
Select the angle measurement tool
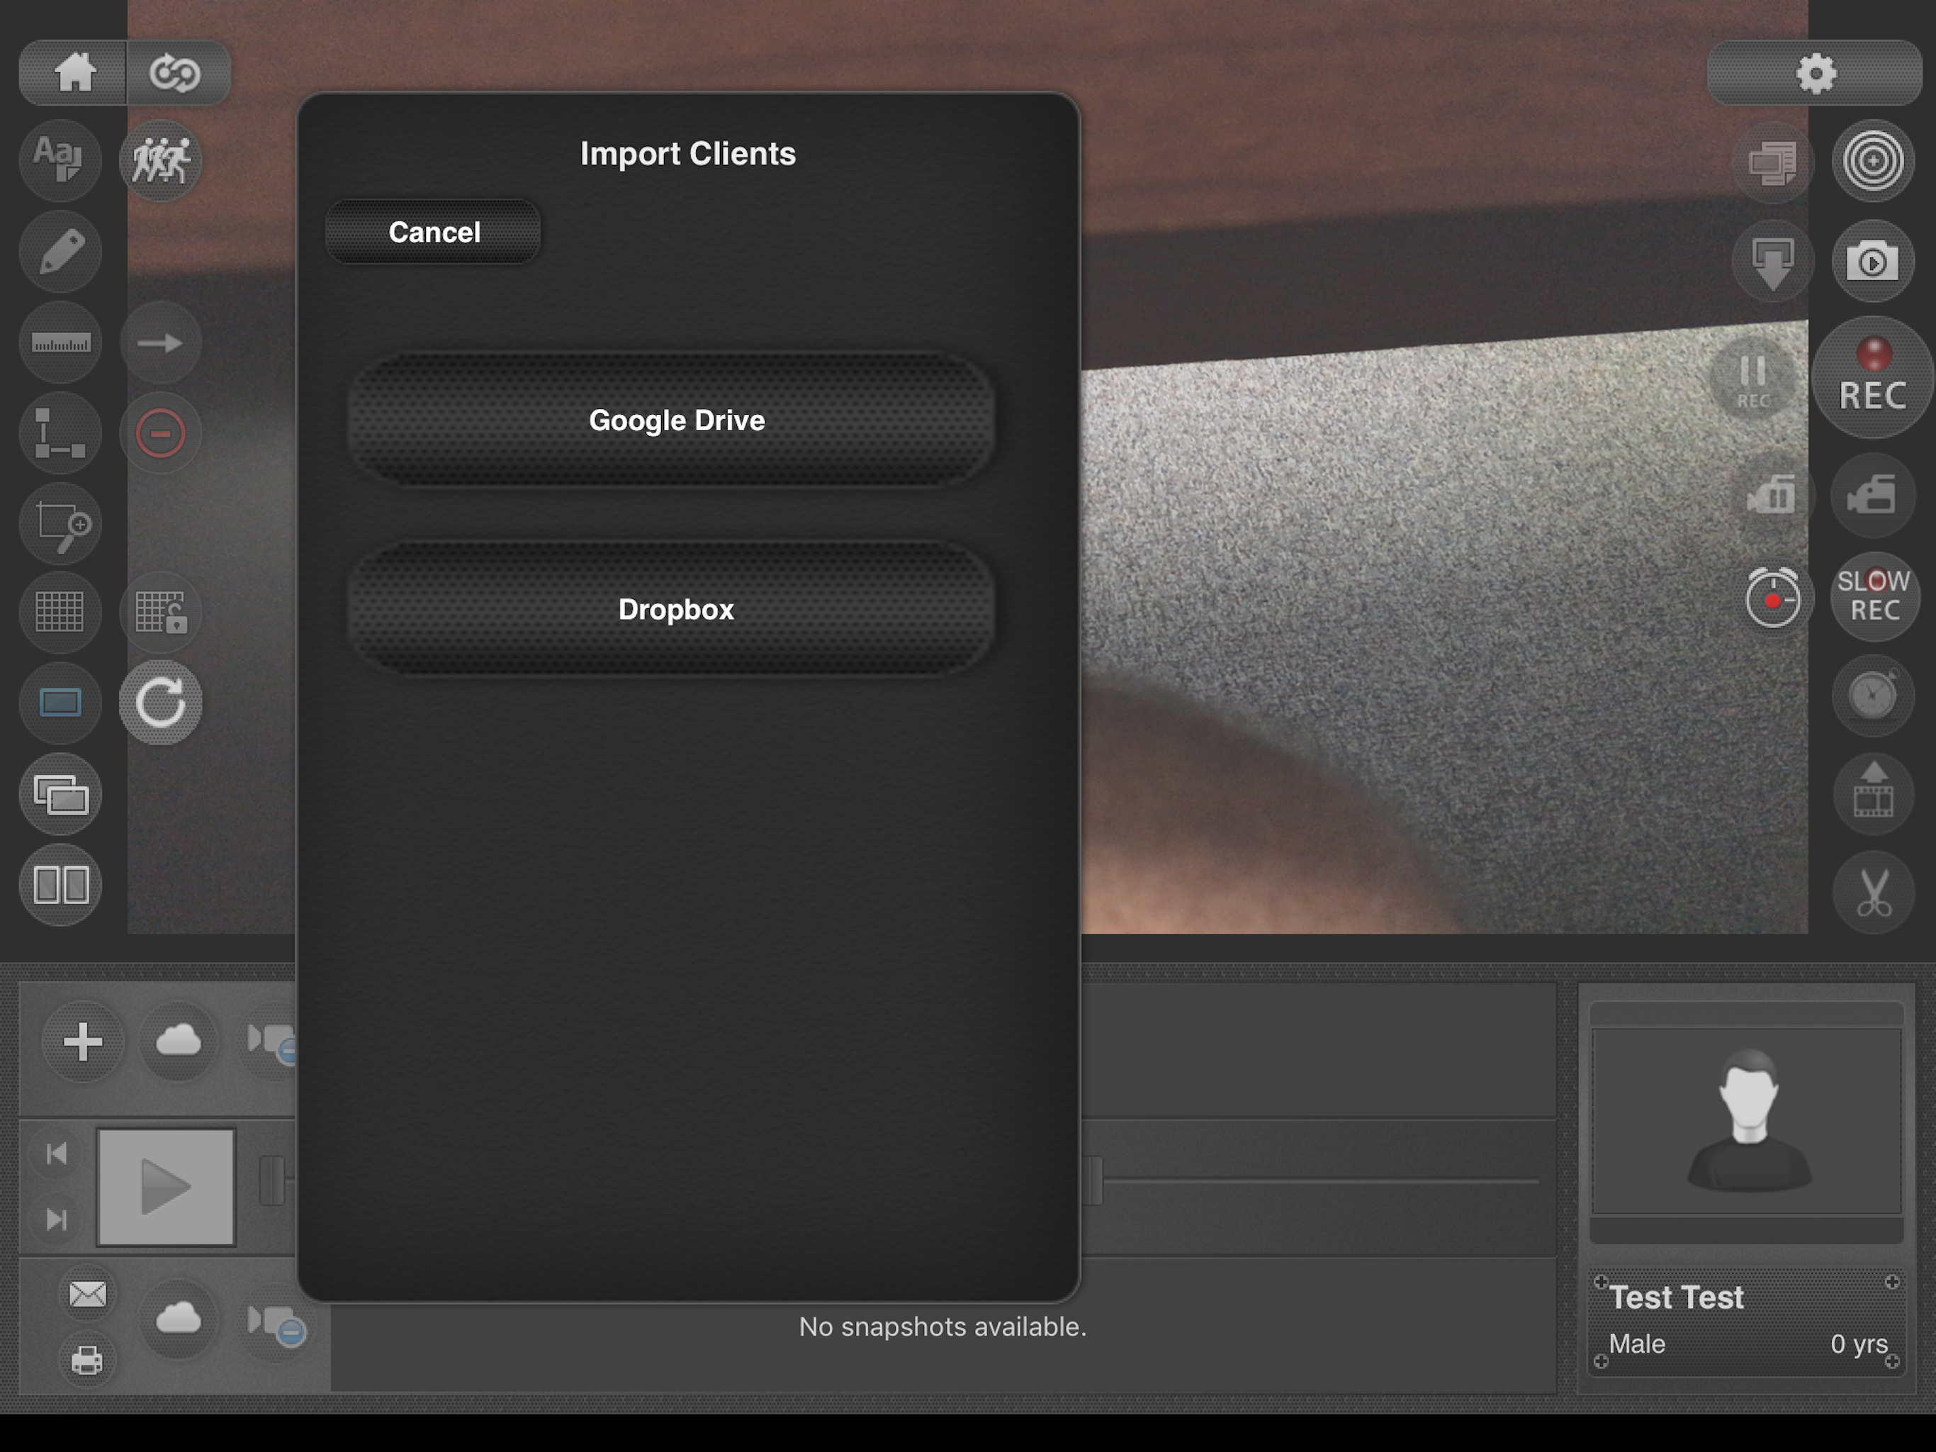pos(60,432)
